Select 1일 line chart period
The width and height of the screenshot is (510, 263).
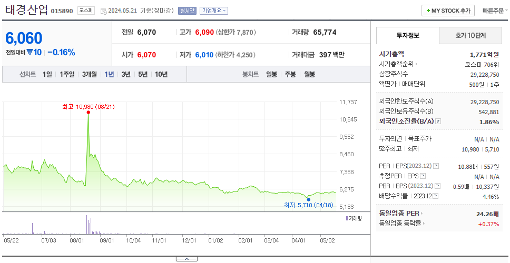point(47,74)
